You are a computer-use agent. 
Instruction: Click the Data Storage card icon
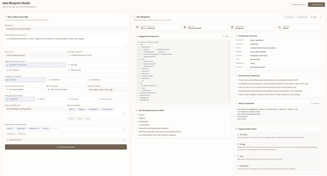point(232,27)
